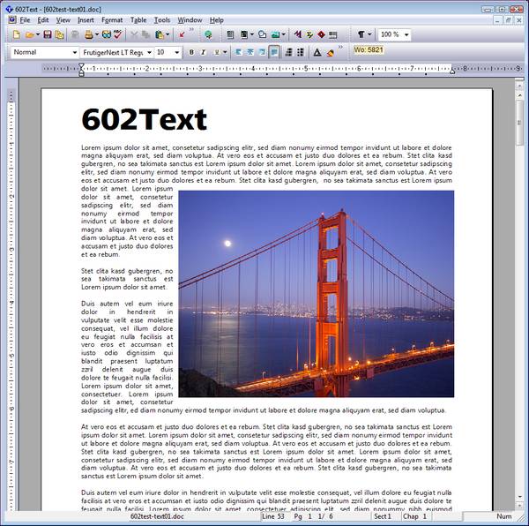This screenshot has width=529, height=526.
Task: Expand the pilcrow dropdown arrow
Action: point(369,34)
